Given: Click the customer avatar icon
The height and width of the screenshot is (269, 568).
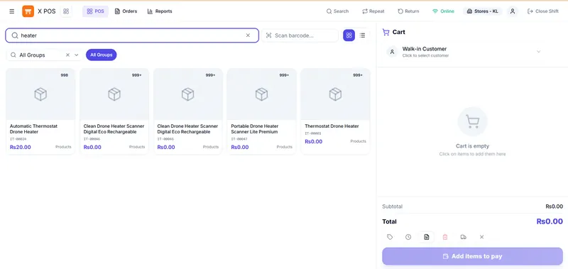Looking at the screenshot, I should coord(392,52).
